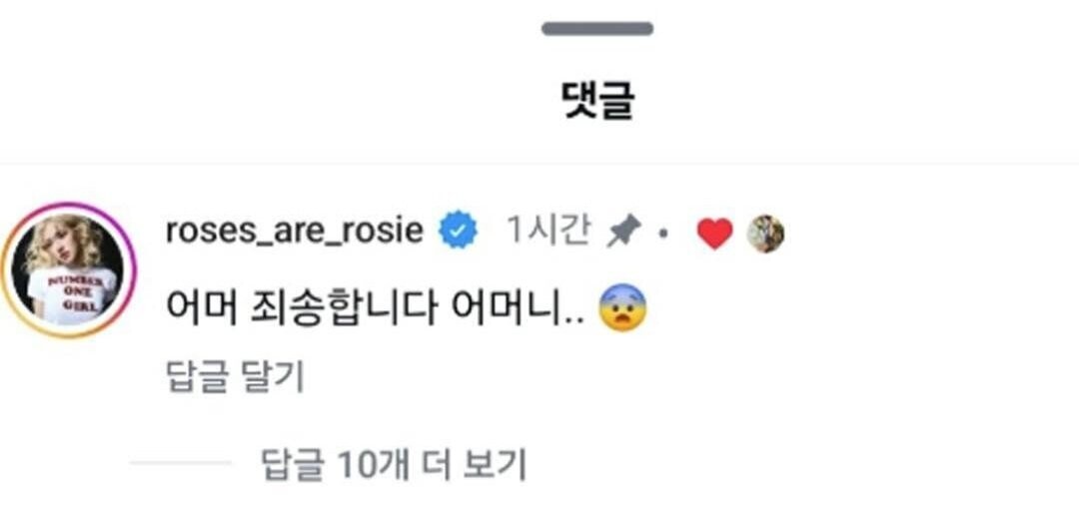Viewport: 1079px width, 522px height.
Task: Show more replies under rosie's comment
Action: pyautogui.click(x=394, y=464)
